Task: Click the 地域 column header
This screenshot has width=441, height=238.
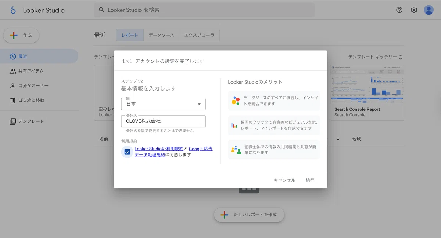Action: tap(356, 139)
